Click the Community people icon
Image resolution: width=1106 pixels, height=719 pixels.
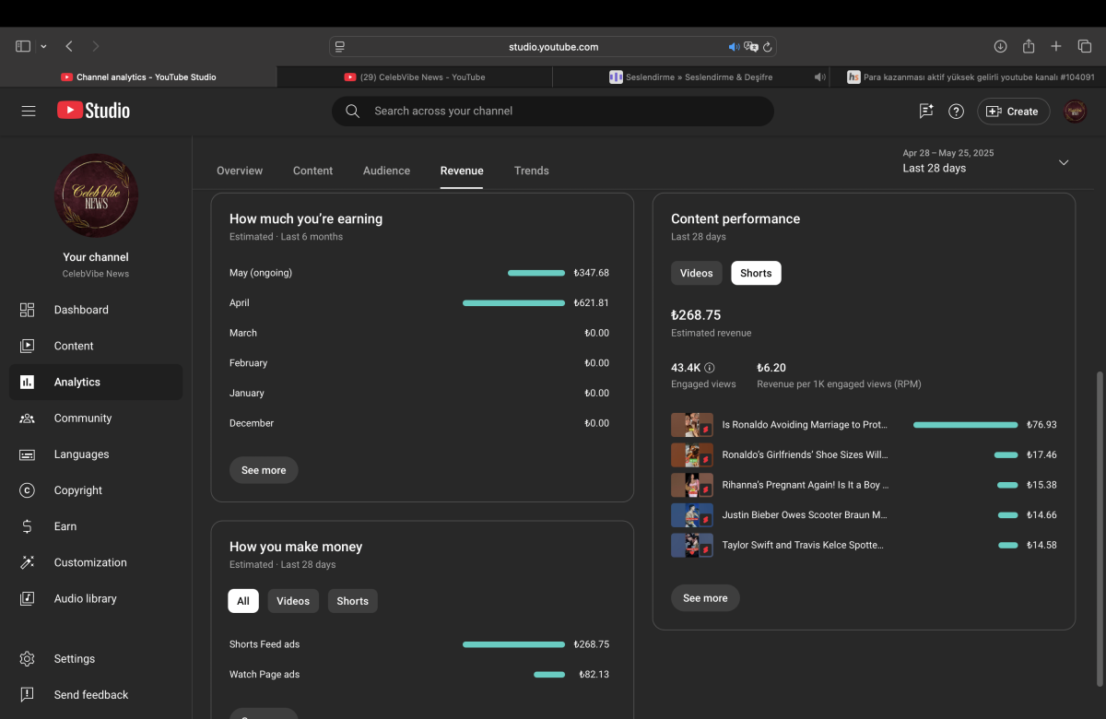(x=27, y=418)
